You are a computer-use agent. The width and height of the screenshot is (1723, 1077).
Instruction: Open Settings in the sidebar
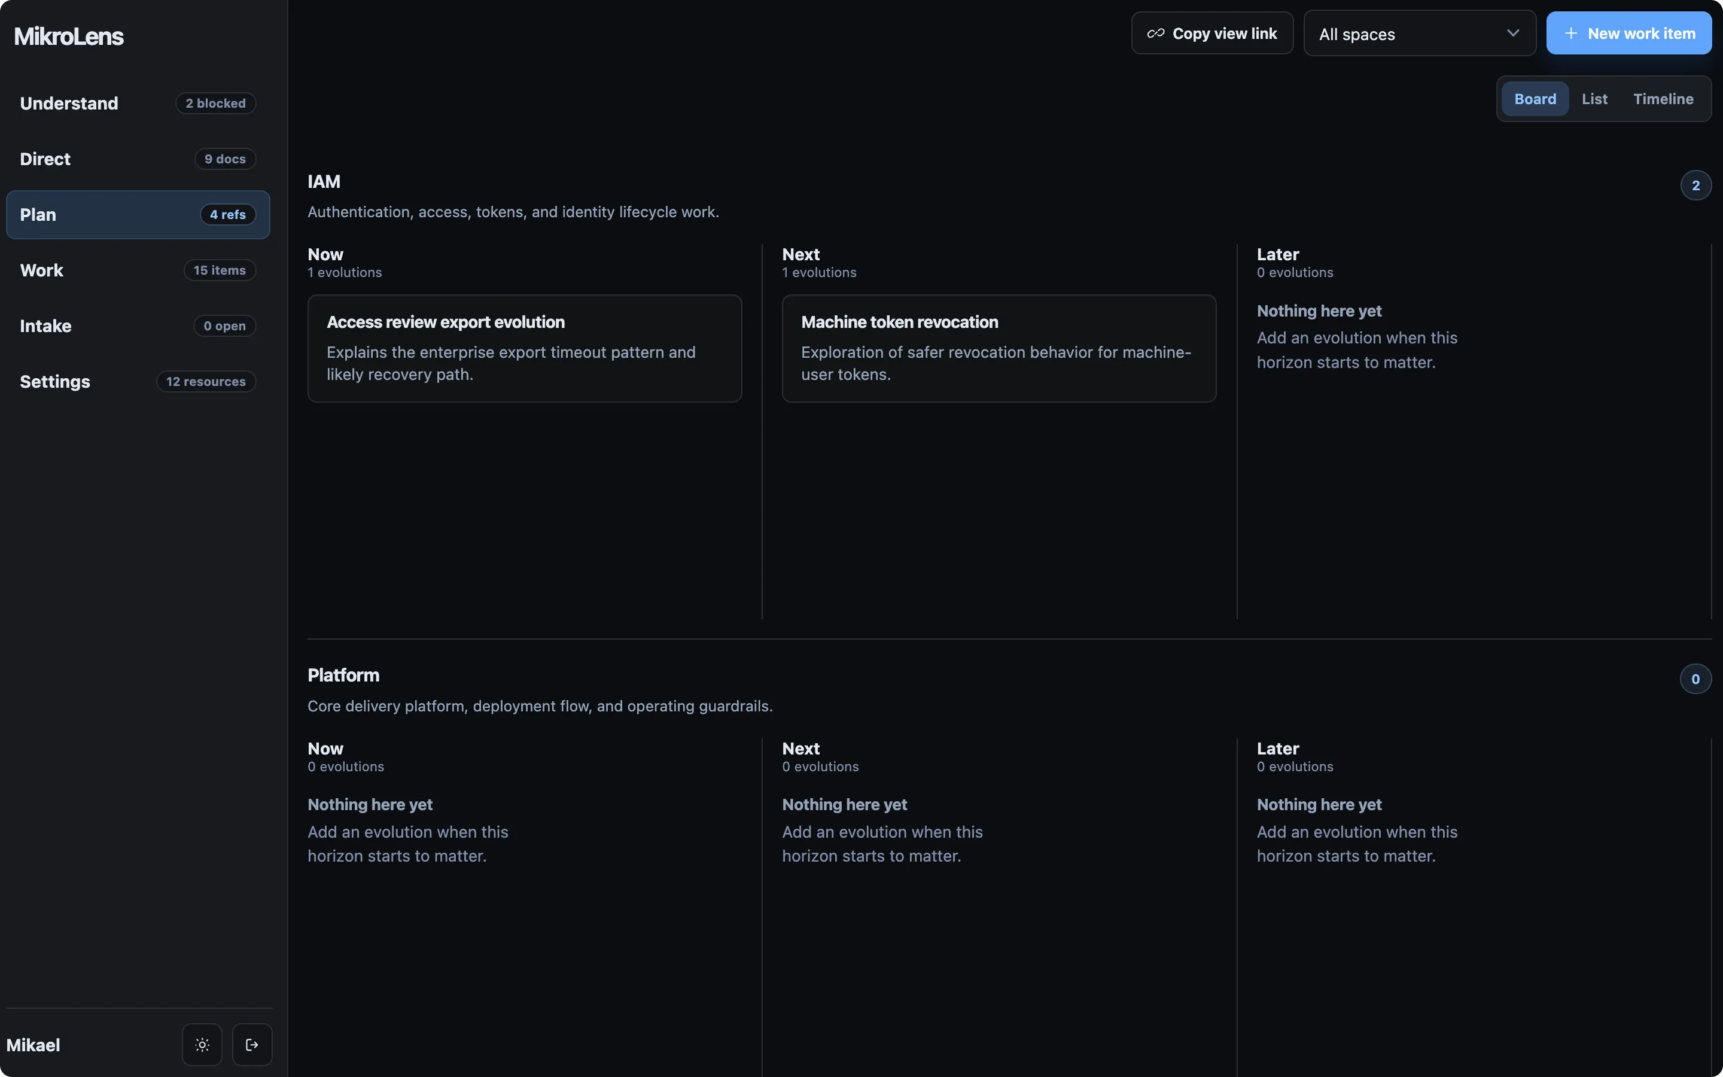(x=138, y=381)
